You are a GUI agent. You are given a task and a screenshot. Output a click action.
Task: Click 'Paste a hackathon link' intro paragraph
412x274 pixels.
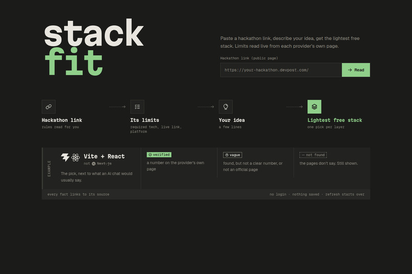(290, 42)
